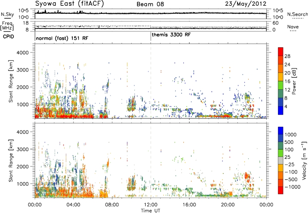Select 'Slant Range [km]' label of power panel
The width and height of the screenshot is (308, 213).
[11, 81]
